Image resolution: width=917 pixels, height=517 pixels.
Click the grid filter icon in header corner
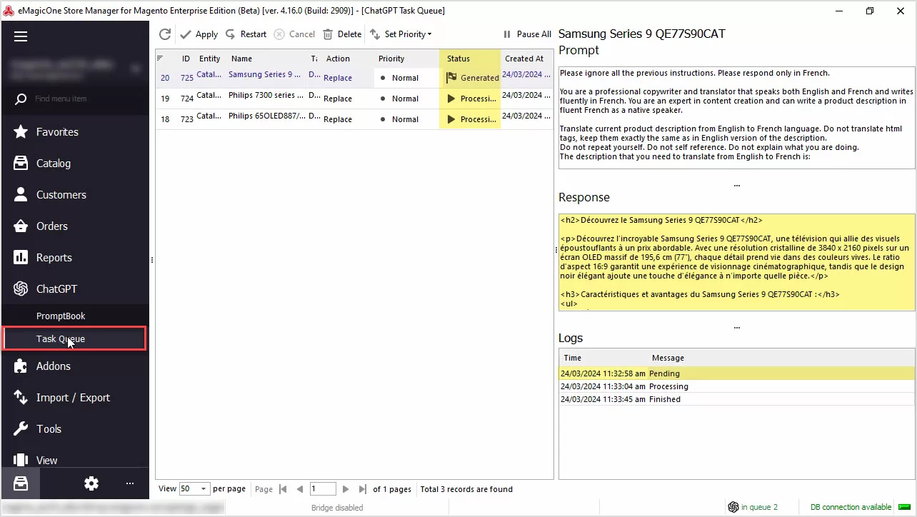point(160,58)
